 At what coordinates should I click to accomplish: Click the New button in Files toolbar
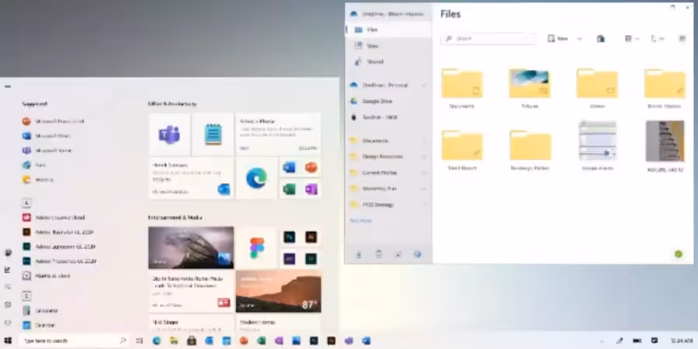pyautogui.click(x=558, y=39)
